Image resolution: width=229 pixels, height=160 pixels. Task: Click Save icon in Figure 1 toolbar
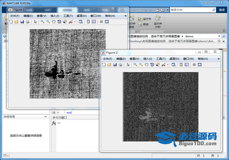tap(22, 22)
